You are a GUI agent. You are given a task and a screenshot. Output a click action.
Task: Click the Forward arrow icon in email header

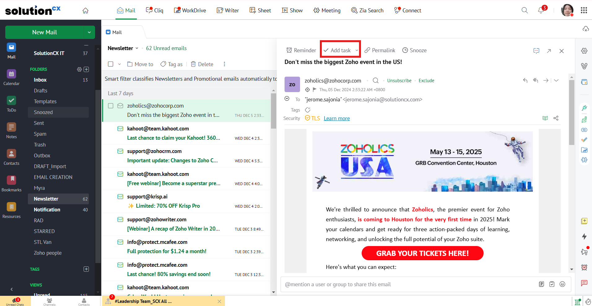coord(546,80)
